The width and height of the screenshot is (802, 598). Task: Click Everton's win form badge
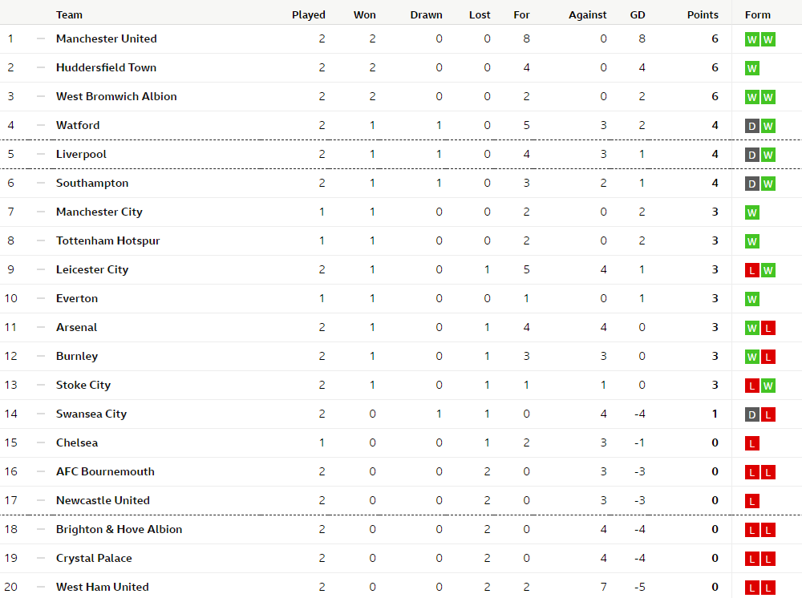(x=751, y=299)
